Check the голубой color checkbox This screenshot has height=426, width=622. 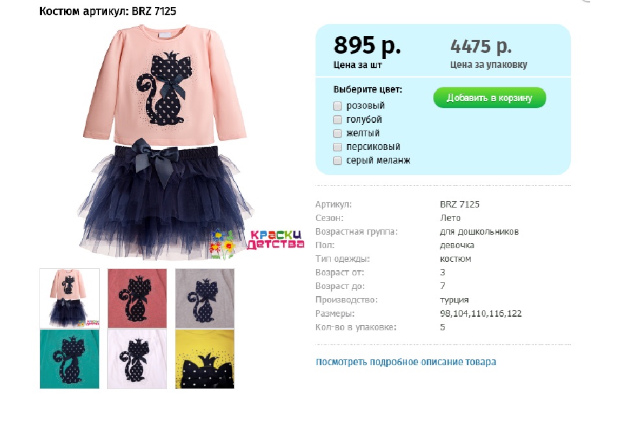coord(338,120)
